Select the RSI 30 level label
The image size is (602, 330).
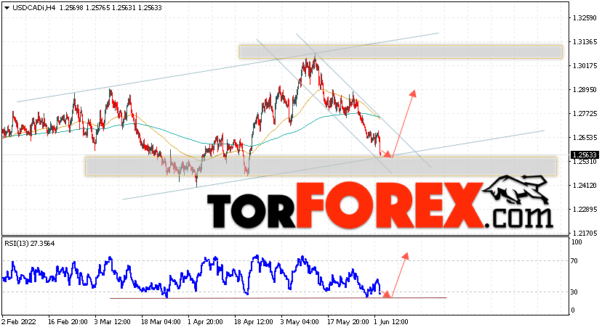(574, 292)
